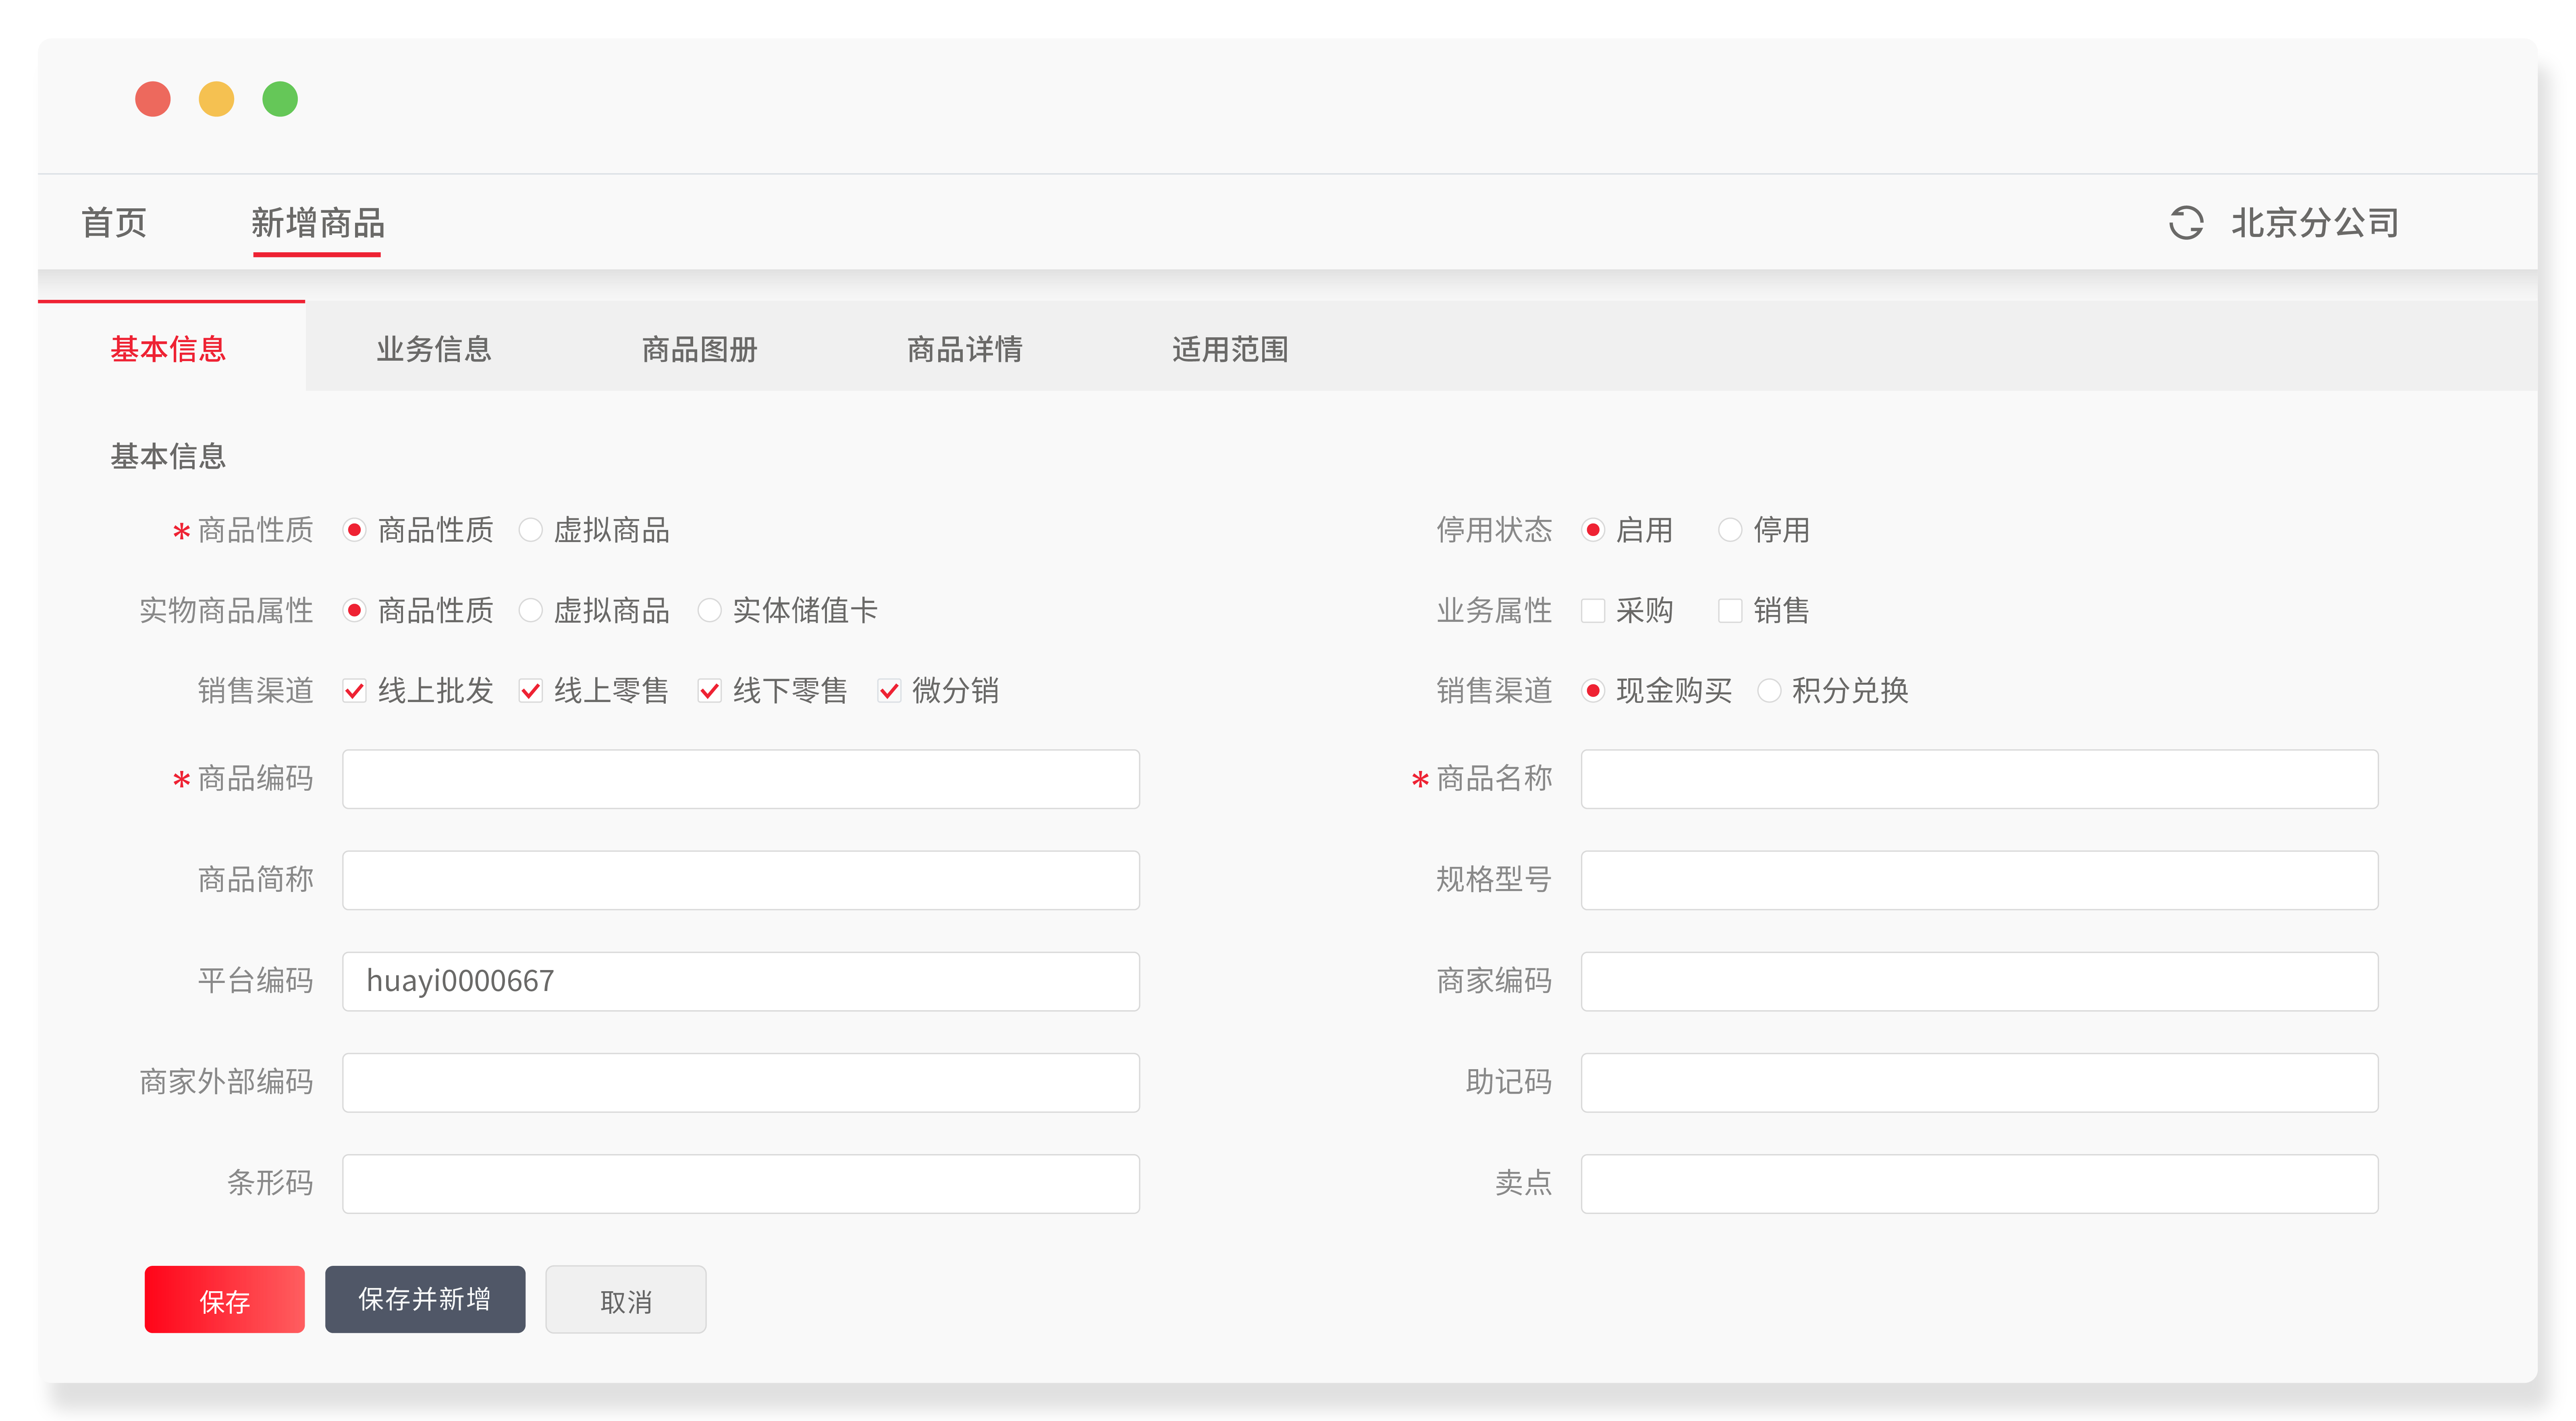Toggle the 微分销 checkbox off
Screen dimensions: 2576x1421
889,690
